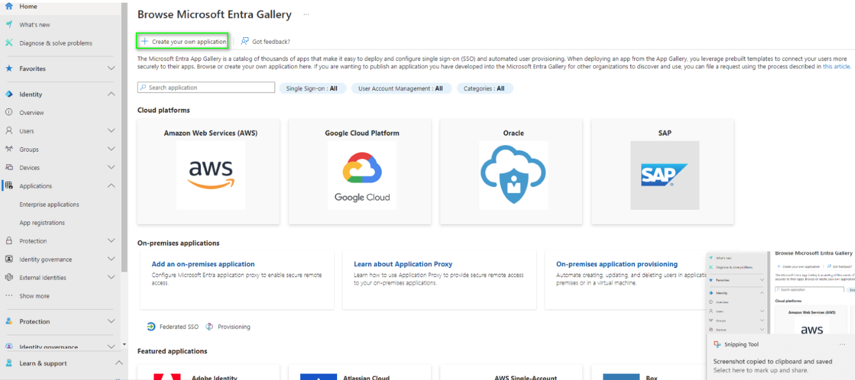Click the Diagnose & solve problems icon
The width and height of the screenshot is (855, 380).
click(9, 43)
